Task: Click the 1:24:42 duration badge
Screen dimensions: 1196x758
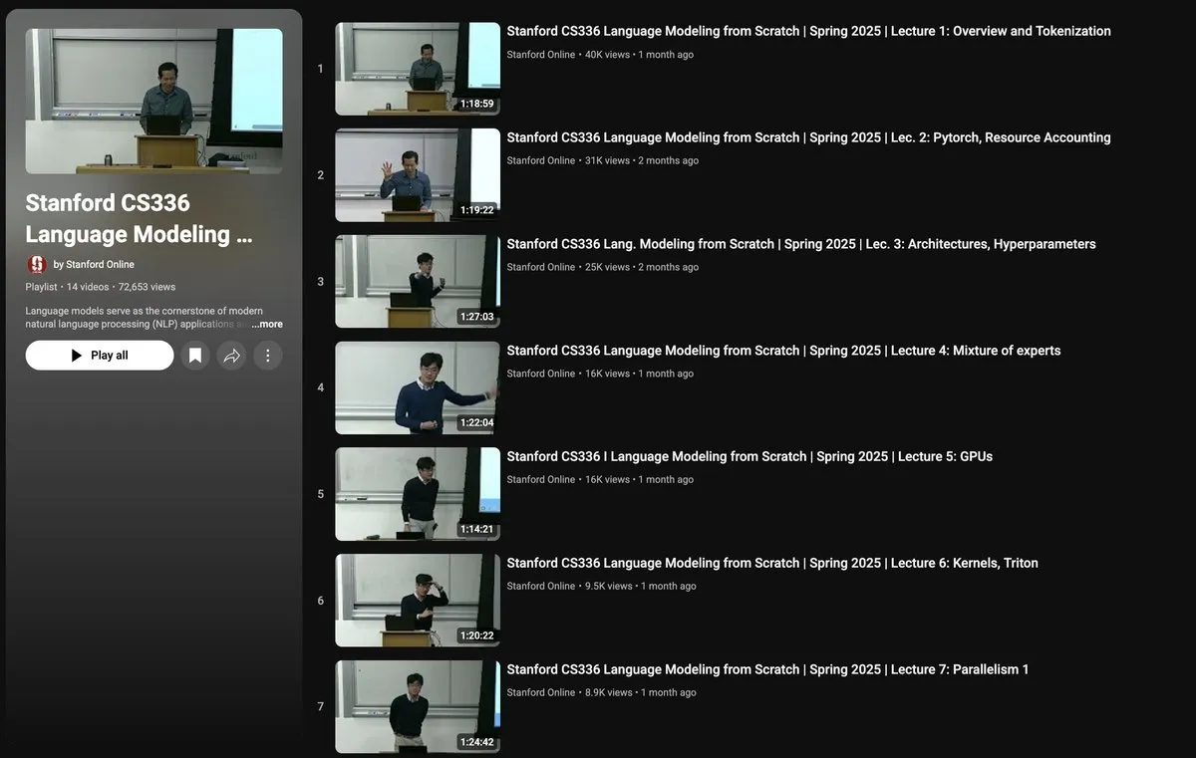Action: pos(477,741)
